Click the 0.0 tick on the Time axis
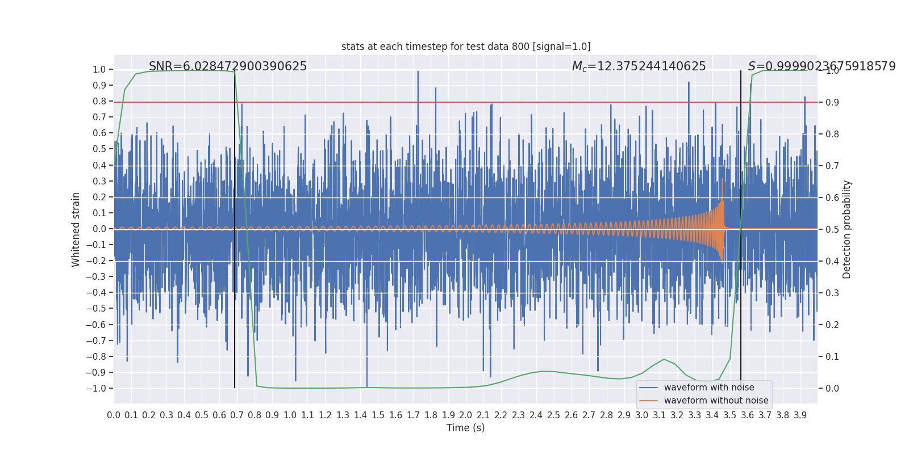This screenshot has width=909, height=454. point(114,415)
